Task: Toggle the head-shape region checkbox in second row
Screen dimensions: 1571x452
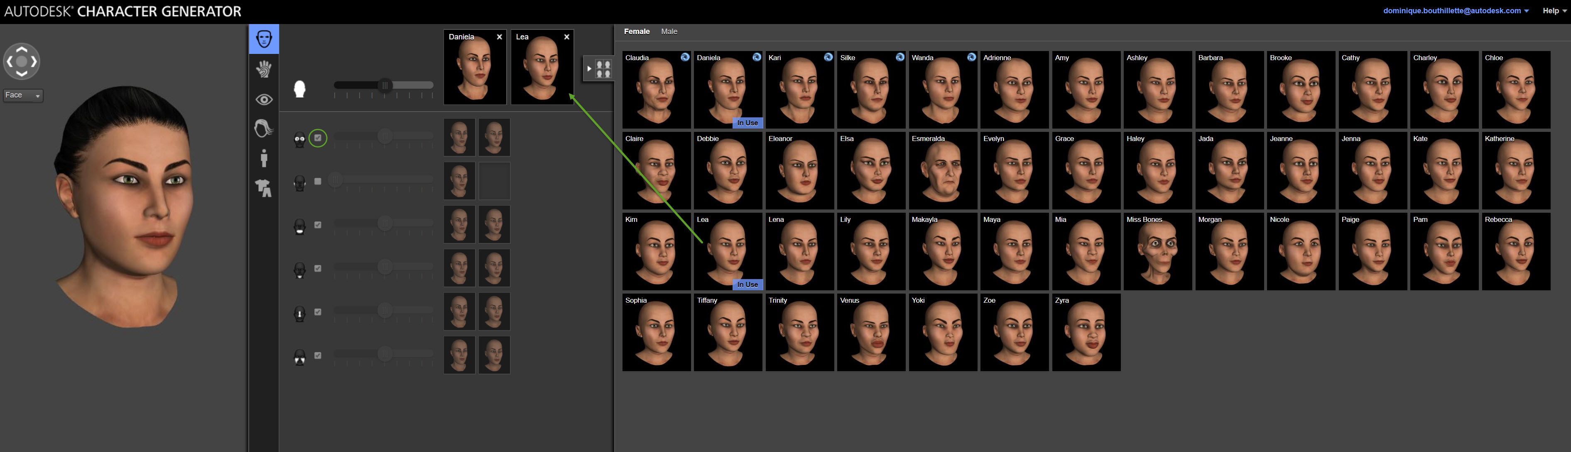Action: click(x=318, y=181)
